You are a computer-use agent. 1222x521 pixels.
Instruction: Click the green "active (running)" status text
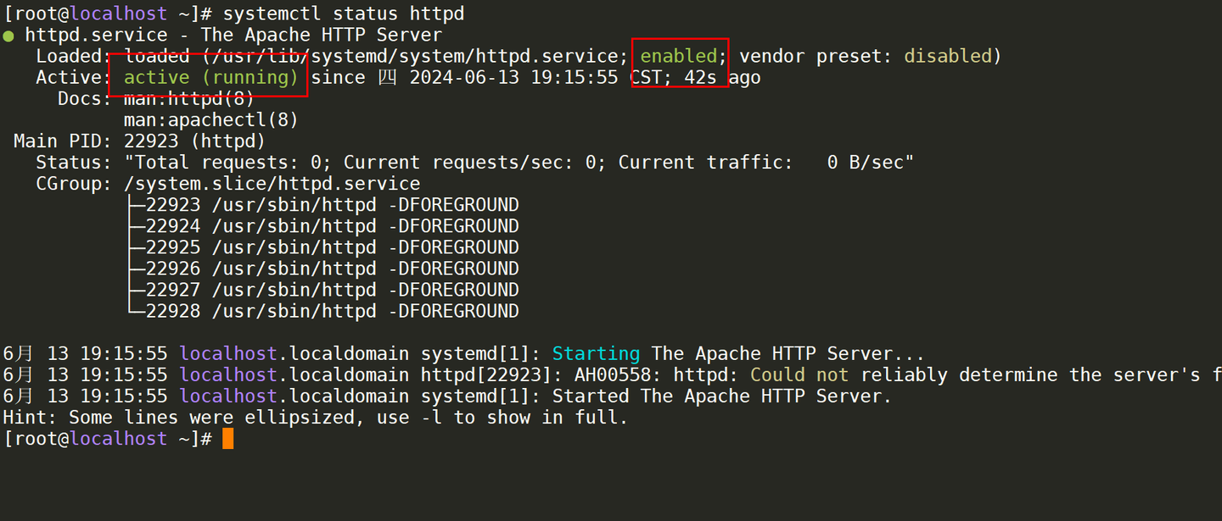coord(211,78)
